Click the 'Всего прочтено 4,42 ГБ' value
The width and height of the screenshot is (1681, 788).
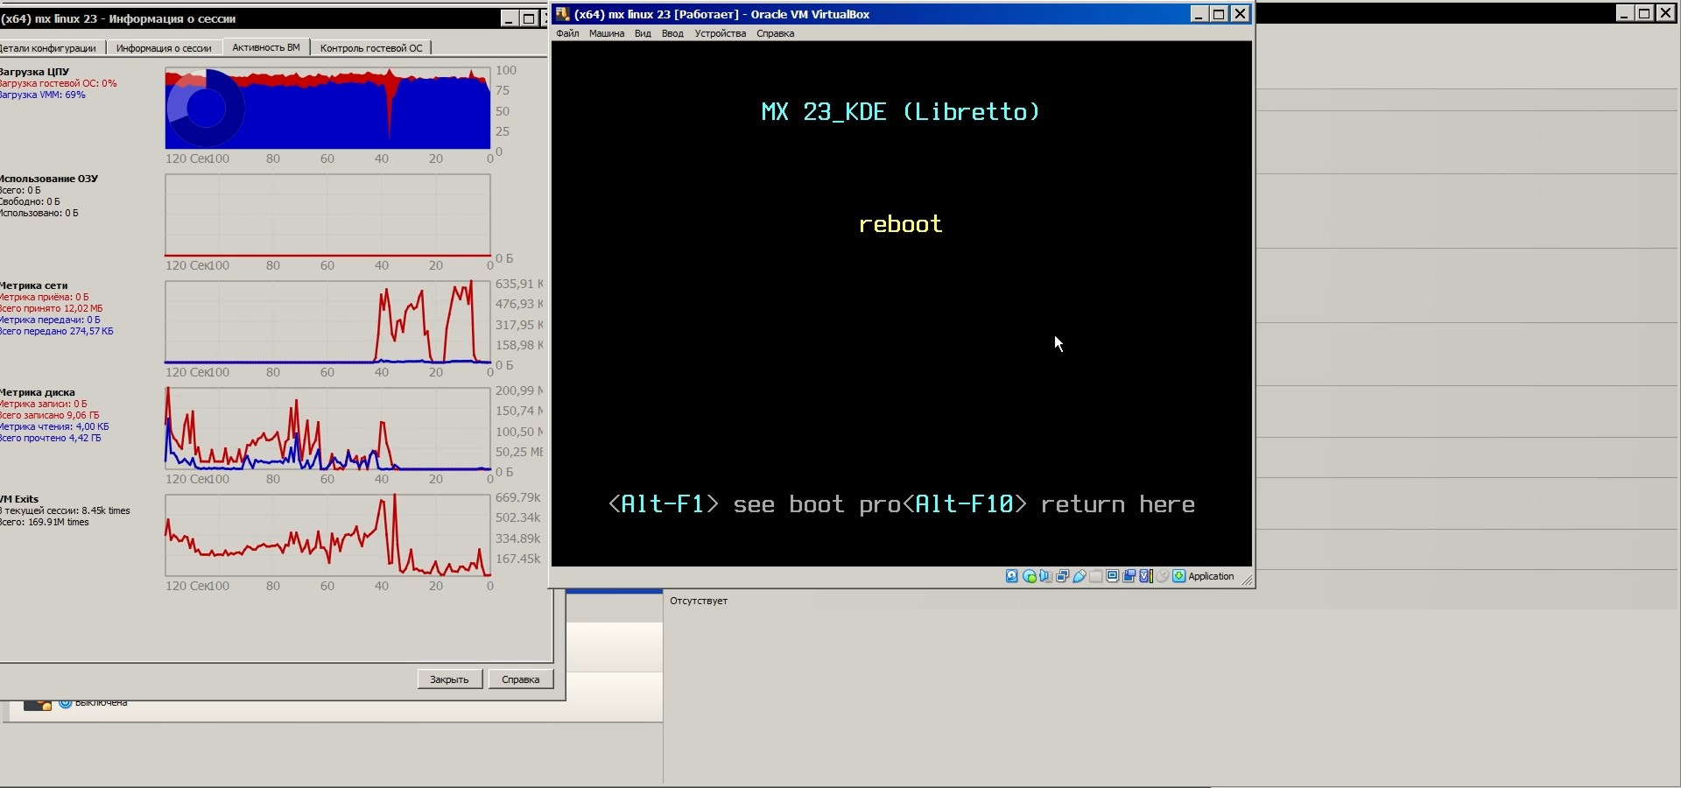[x=50, y=438]
